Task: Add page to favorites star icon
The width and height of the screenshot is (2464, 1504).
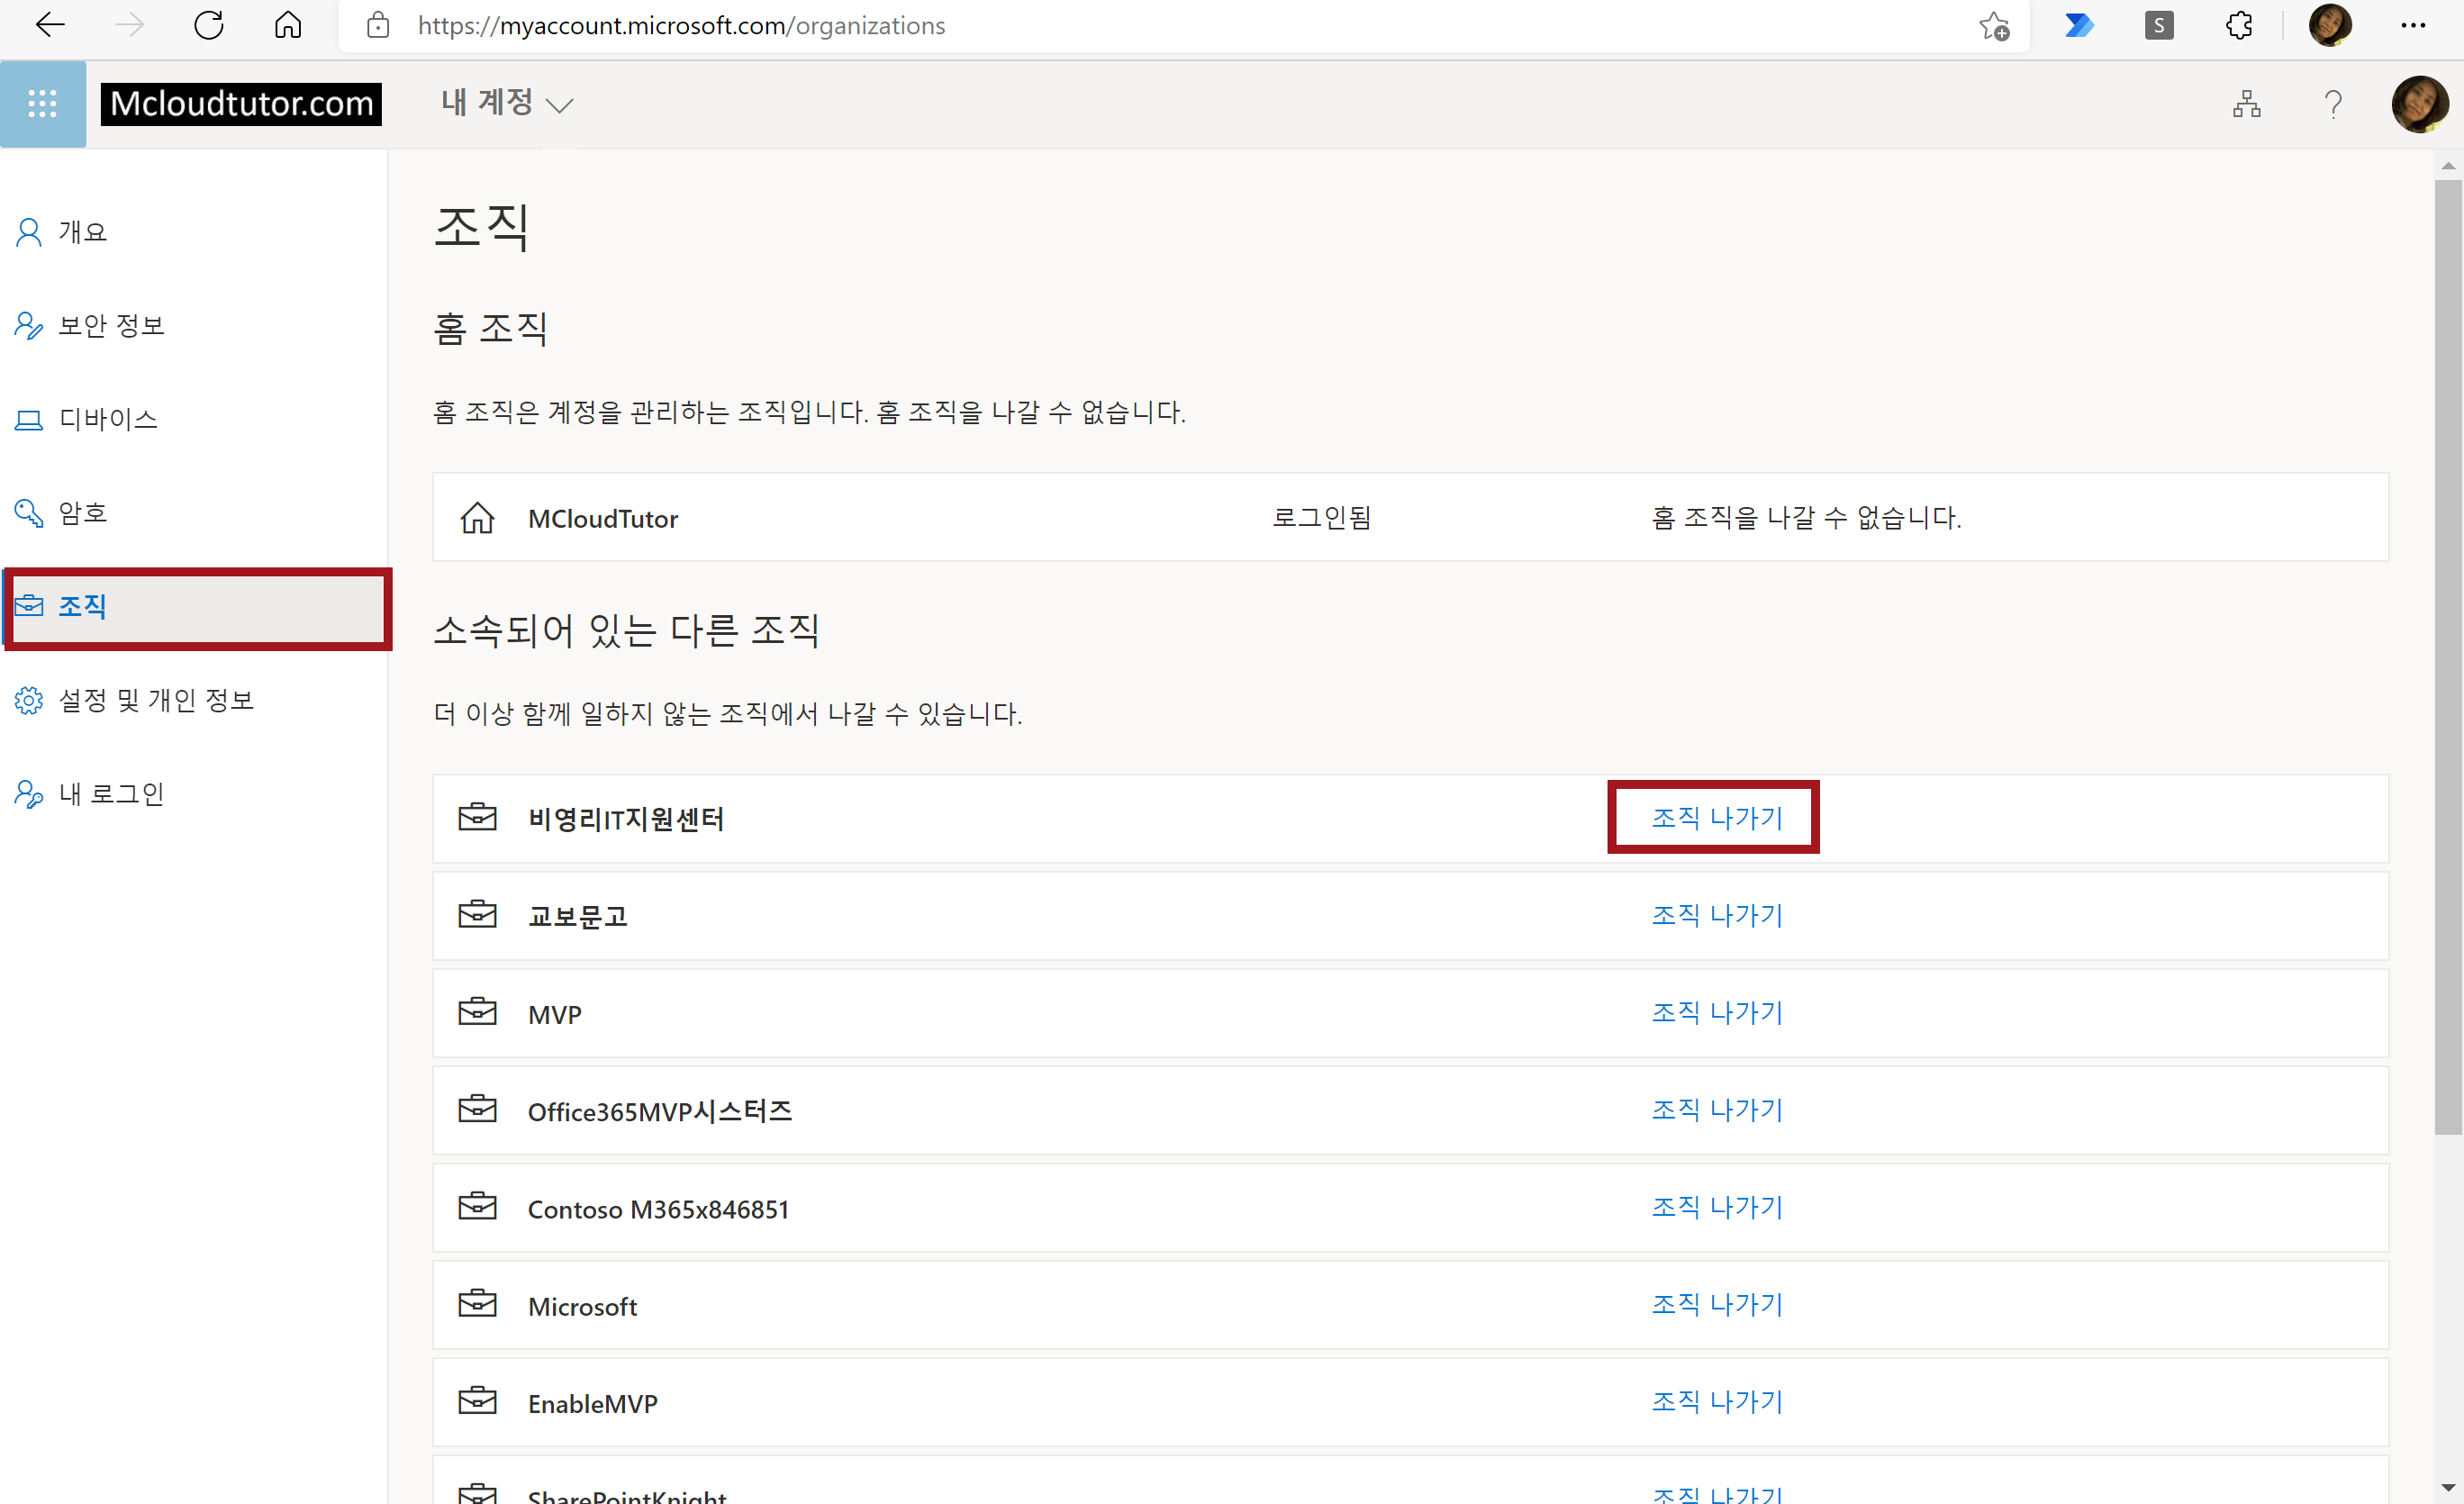Action: 1993,26
